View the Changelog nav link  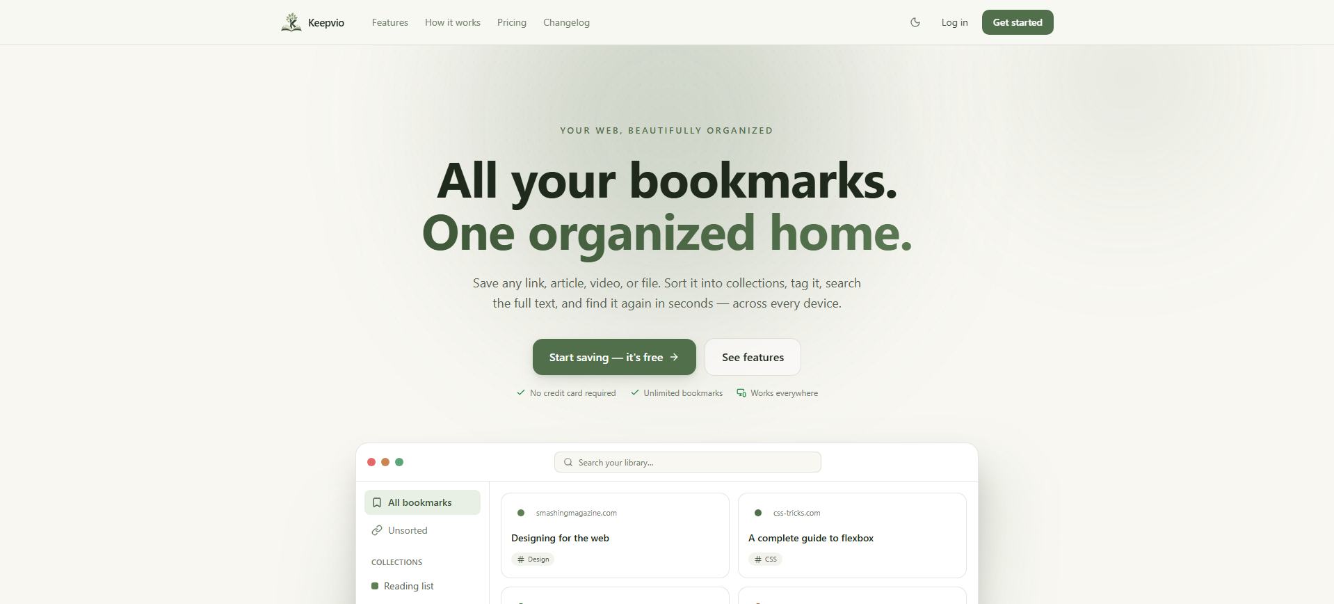coord(566,22)
